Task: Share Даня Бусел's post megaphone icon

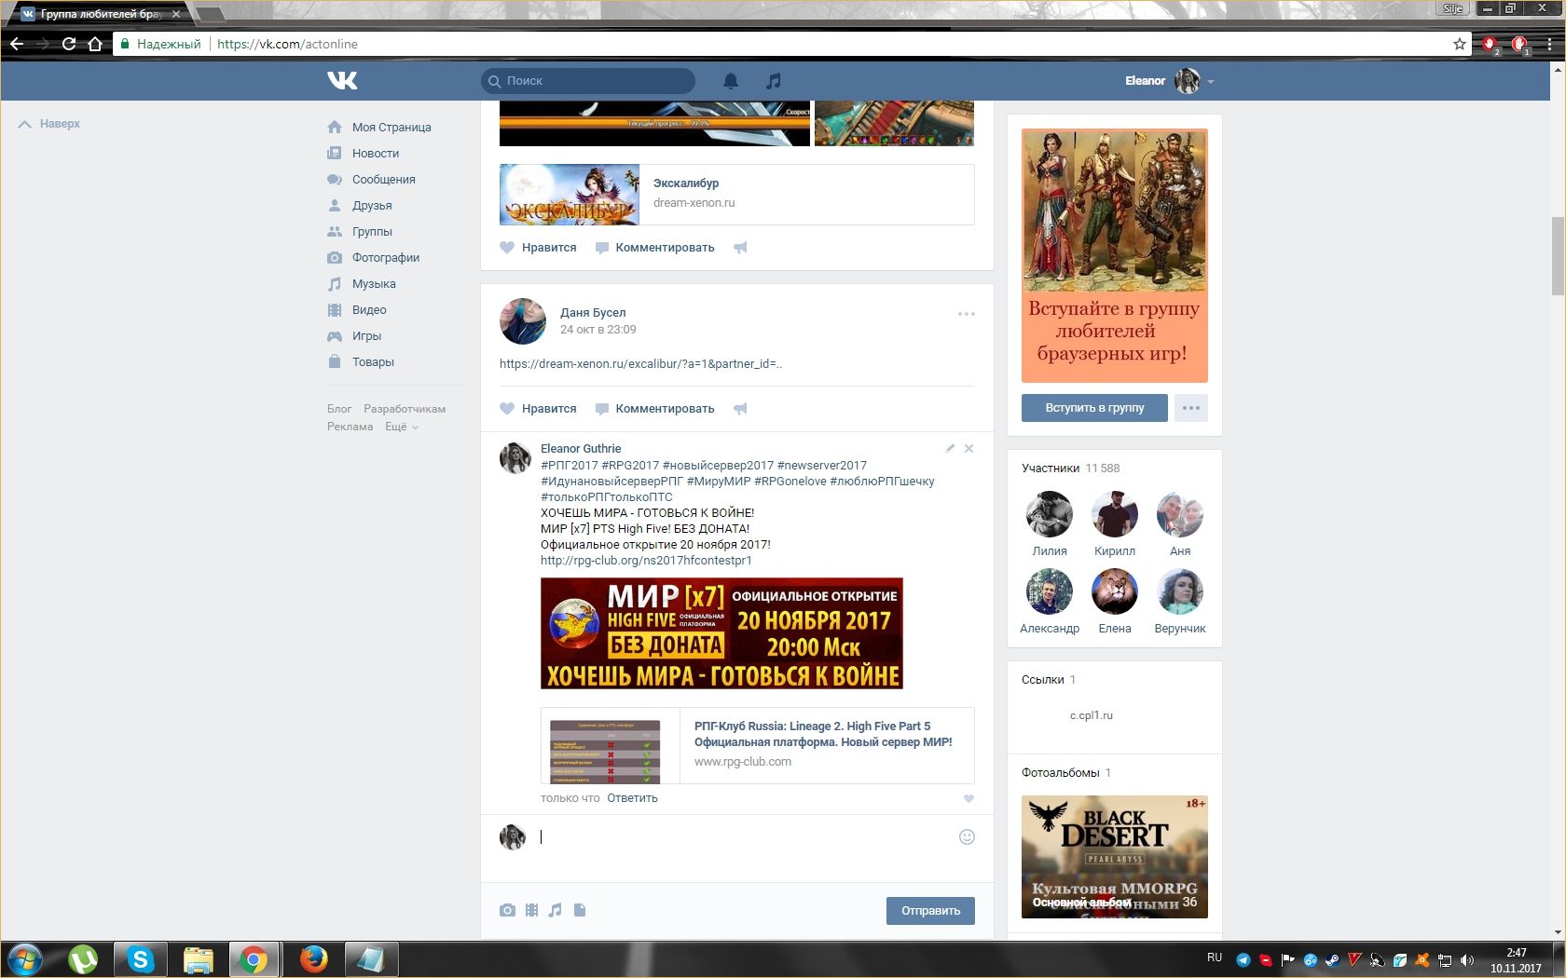Action: (x=740, y=409)
